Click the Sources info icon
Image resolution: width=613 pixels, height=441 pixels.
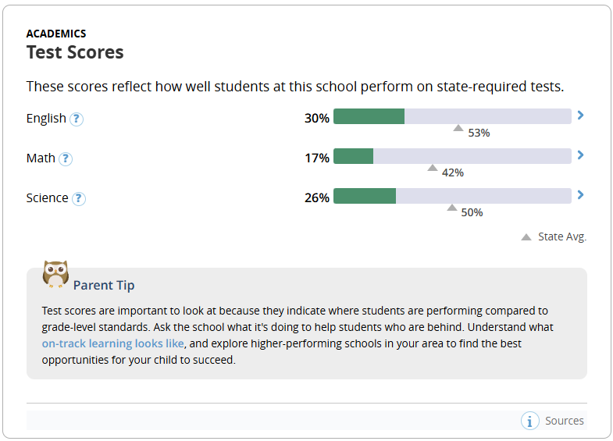(x=530, y=421)
